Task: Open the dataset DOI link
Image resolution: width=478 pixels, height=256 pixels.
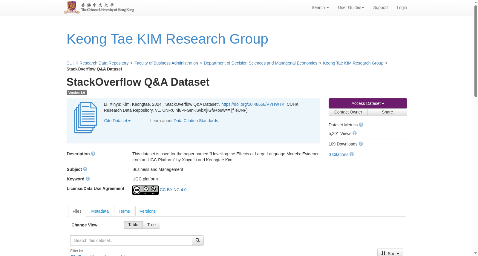Action: coord(253,104)
